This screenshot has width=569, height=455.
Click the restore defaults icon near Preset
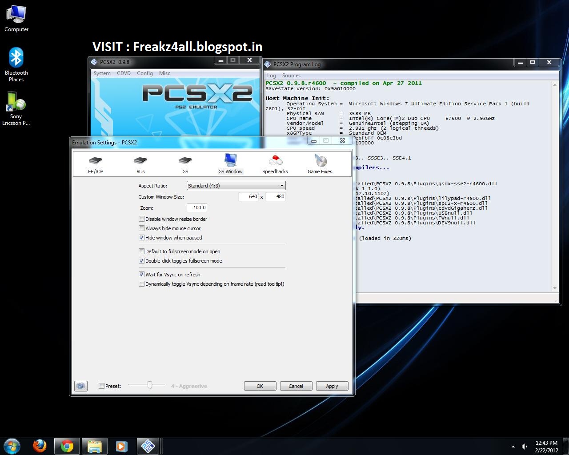pos(80,386)
